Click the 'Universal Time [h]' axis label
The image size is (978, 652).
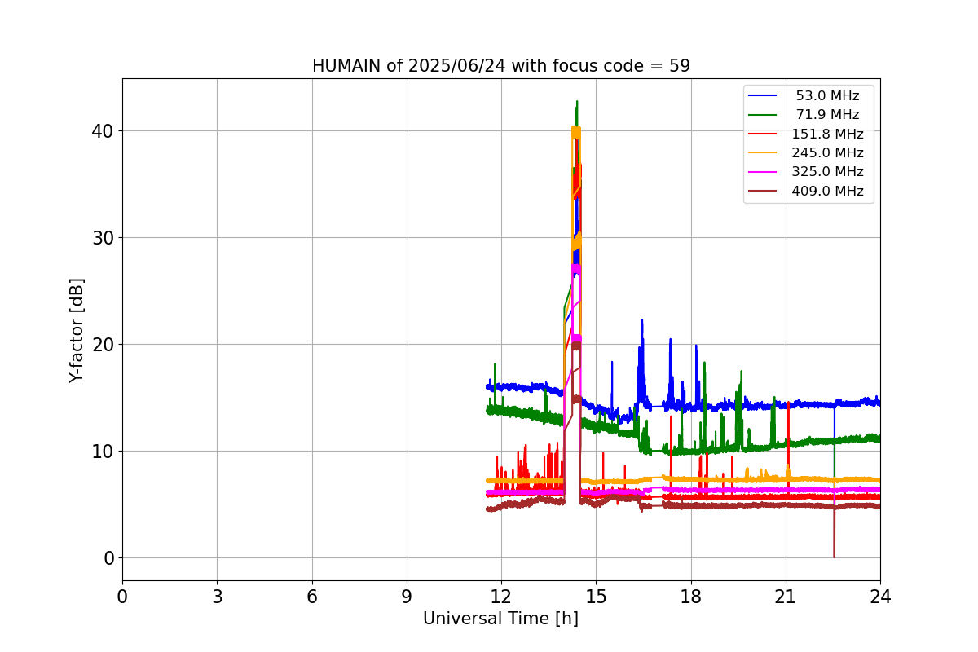pos(500,619)
